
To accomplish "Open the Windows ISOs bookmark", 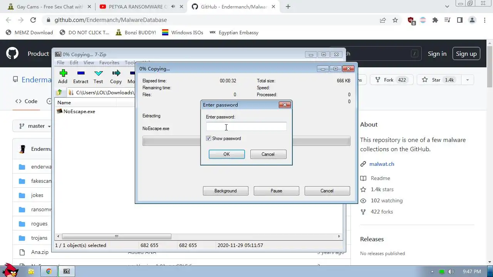I will (x=183, y=33).
